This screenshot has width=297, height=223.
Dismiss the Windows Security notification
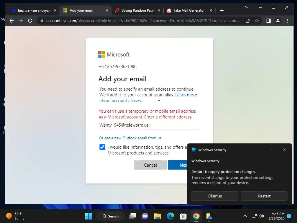tap(215, 196)
